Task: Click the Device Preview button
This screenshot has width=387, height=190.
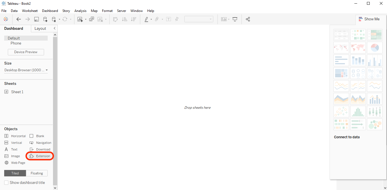Action: click(26, 52)
